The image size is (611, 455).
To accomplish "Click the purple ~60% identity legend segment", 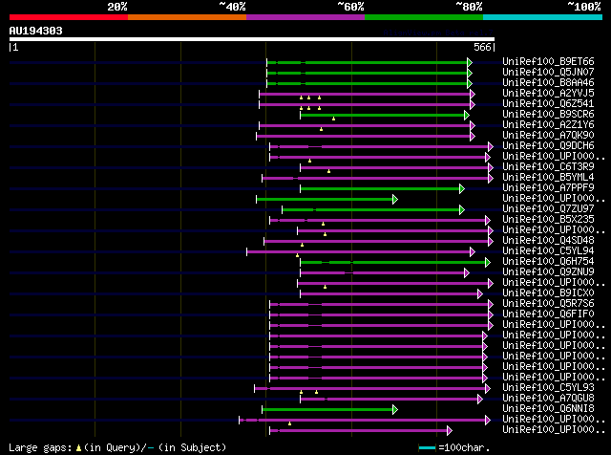I will (x=305, y=17).
